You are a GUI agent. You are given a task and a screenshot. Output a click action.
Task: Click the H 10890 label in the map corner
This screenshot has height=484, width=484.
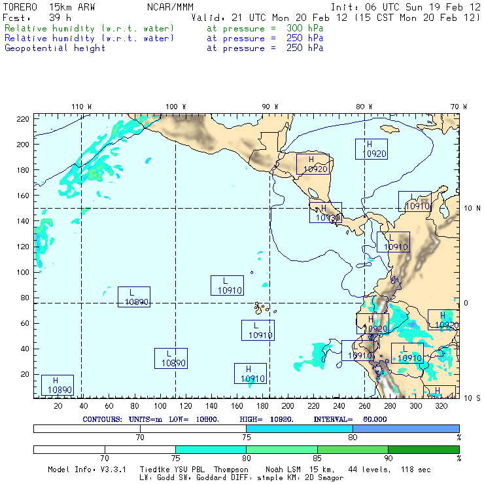(x=57, y=385)
